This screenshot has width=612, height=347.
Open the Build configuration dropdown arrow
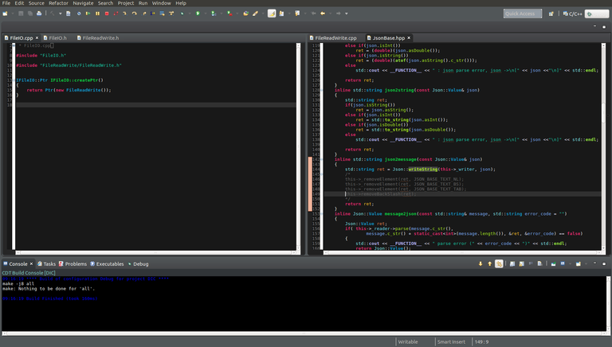[60, 14]
